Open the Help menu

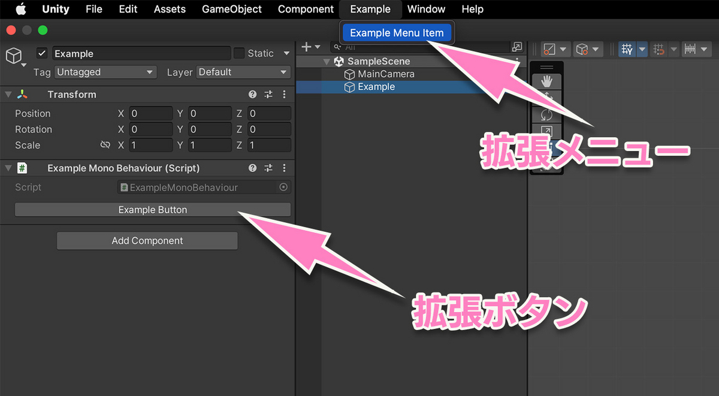(x=473, y=9)
